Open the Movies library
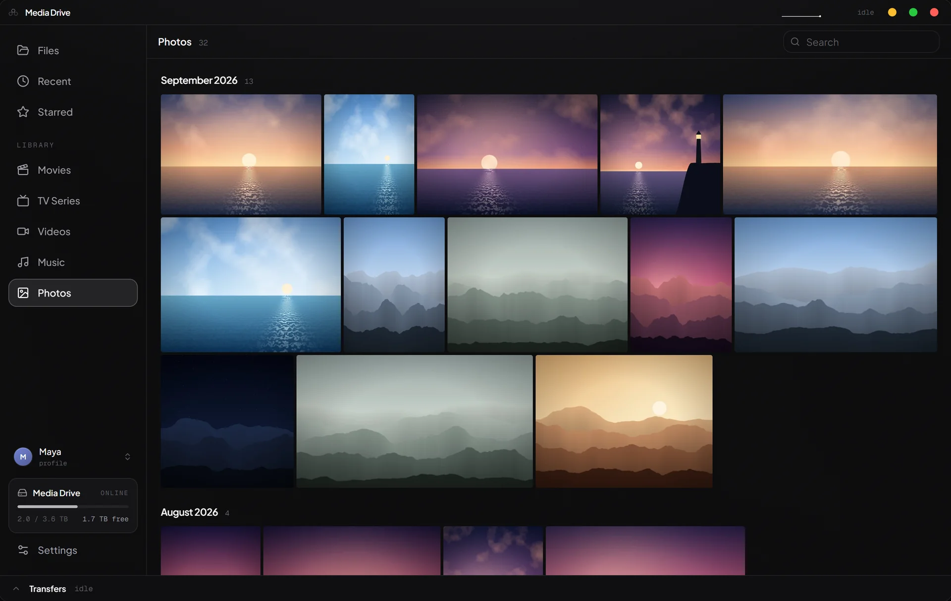The height and width of the screenshot is (601, 951). point(73,170)
